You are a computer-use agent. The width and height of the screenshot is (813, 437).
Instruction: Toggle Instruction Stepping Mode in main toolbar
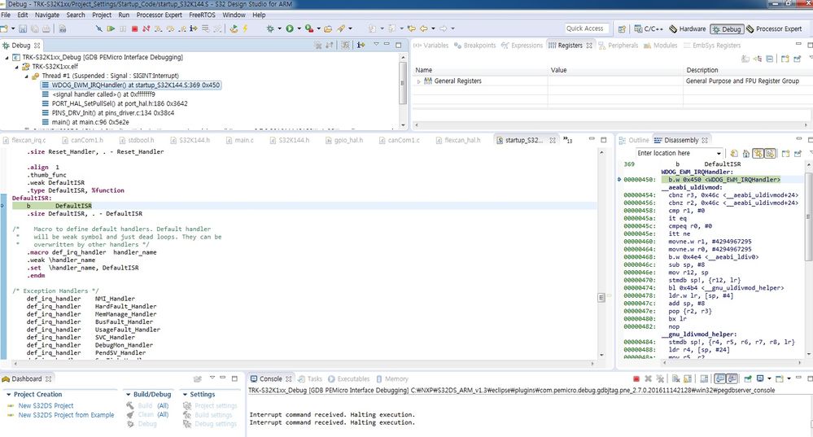point(194,29)
